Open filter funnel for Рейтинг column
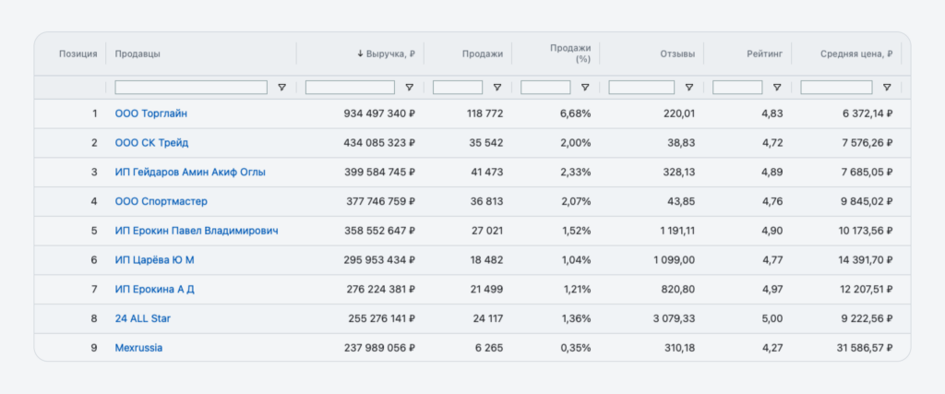945x394 pixels. coord(776,88)
